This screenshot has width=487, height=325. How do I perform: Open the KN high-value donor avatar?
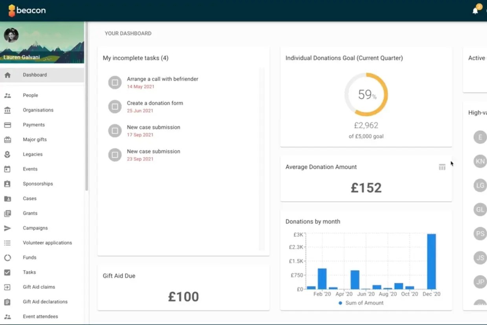[480, 161]
